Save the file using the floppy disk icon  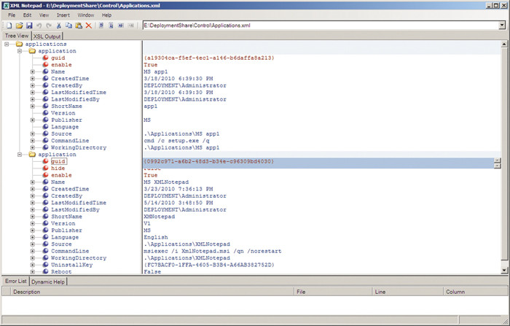[x=29, y=26]
